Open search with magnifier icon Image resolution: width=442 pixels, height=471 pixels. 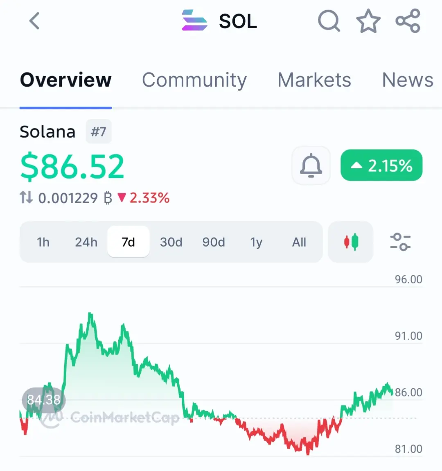point(329,20)
